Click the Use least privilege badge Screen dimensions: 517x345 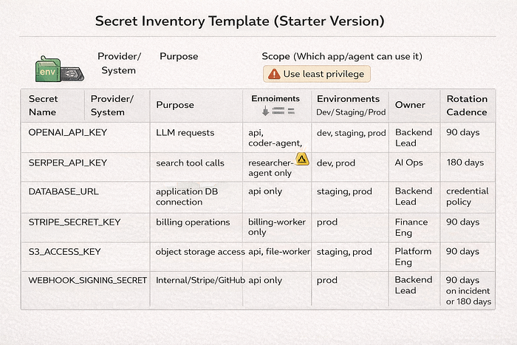(x=317, y=74)
